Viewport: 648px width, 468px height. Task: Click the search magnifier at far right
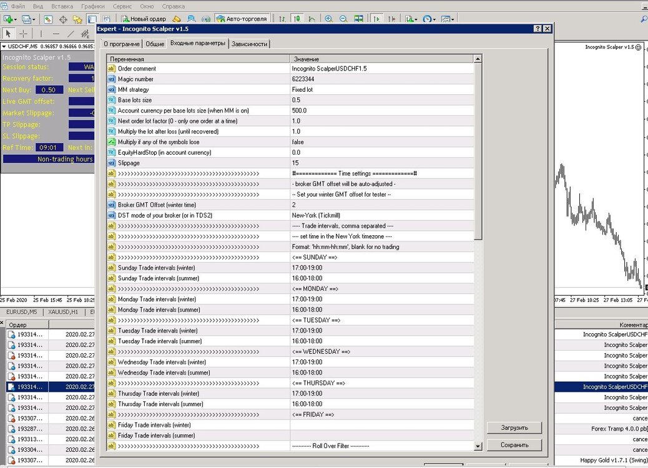click(644, 19)
